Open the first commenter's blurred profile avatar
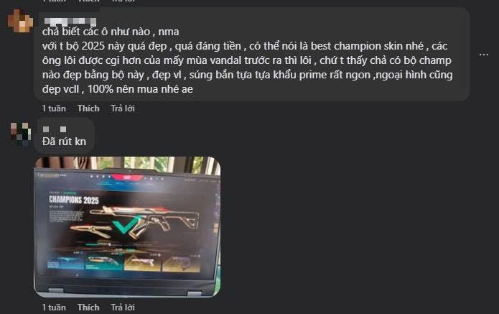Screen dimensions: 499x314 tap(20, 21)
